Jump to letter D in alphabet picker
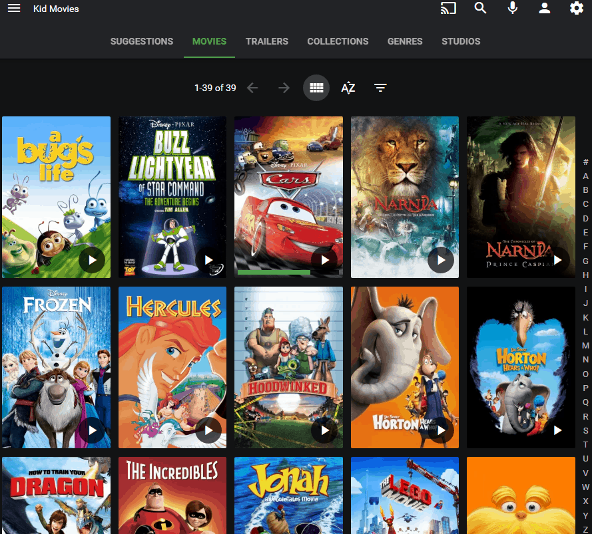This screenshot has height=534, width=592. pos(585,218)
